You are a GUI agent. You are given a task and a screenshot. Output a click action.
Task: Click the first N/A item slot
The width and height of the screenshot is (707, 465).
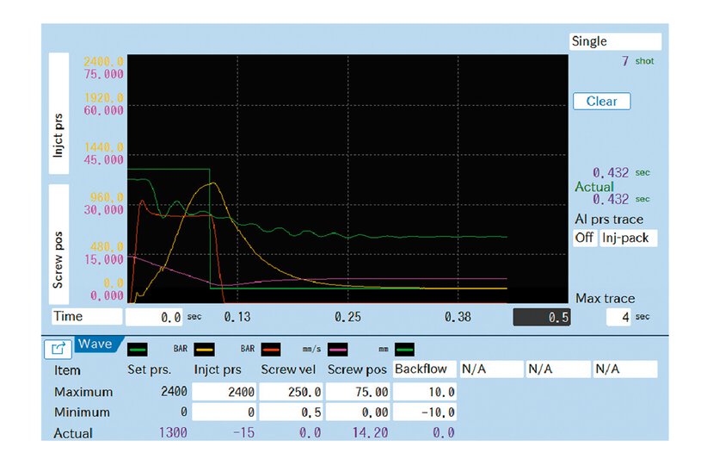coord(491,369)
